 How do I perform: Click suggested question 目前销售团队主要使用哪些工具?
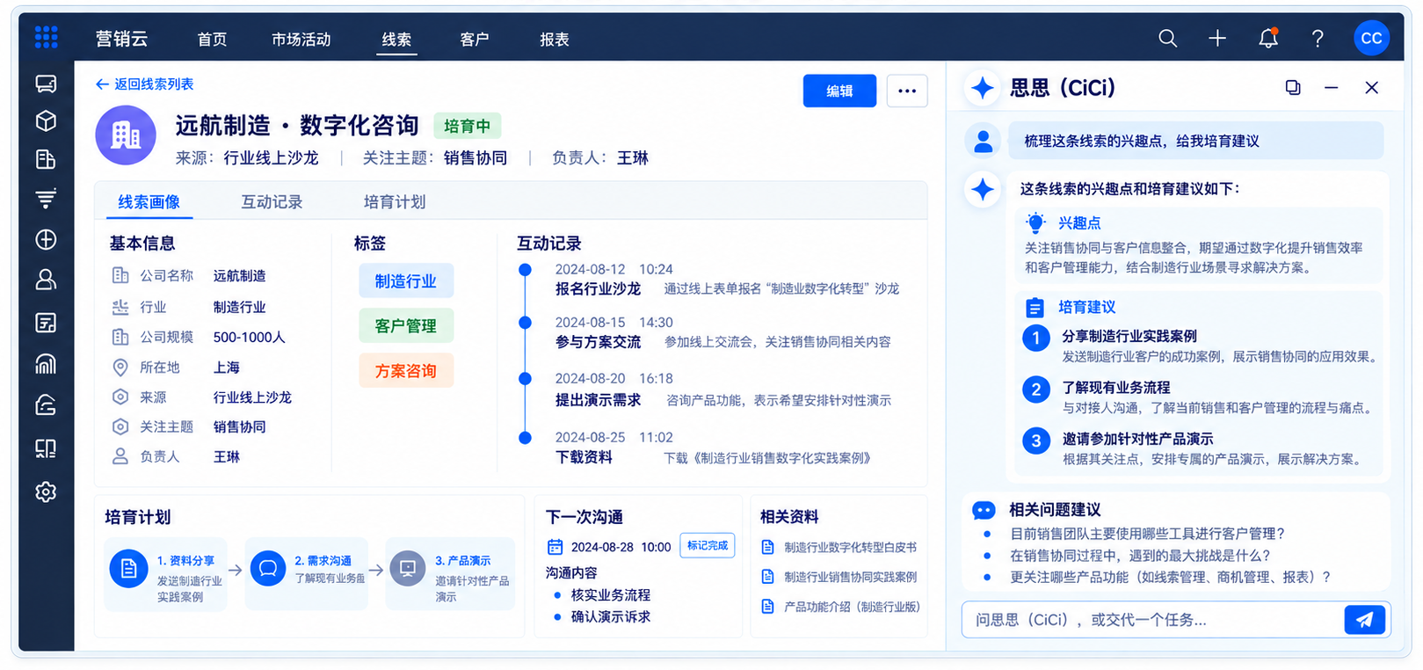1147,534
